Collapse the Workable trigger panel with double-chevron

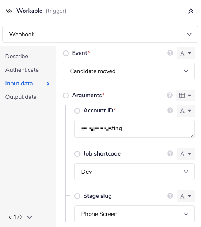click(x=191, y=11)
